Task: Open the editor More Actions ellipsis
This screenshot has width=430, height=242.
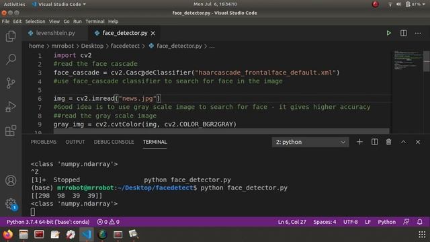Action: (x=418, y=33)
